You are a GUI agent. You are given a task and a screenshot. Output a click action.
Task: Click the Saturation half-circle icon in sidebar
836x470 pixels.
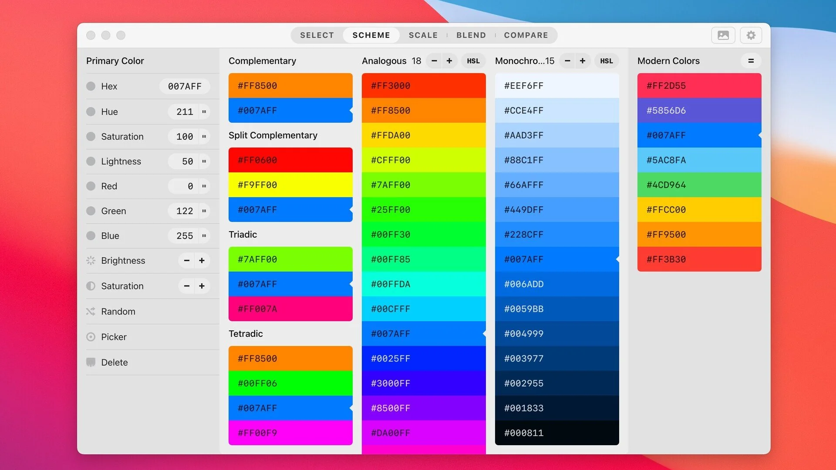point(91,286)
